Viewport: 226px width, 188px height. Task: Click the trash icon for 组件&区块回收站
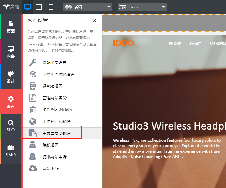point(33,110)
